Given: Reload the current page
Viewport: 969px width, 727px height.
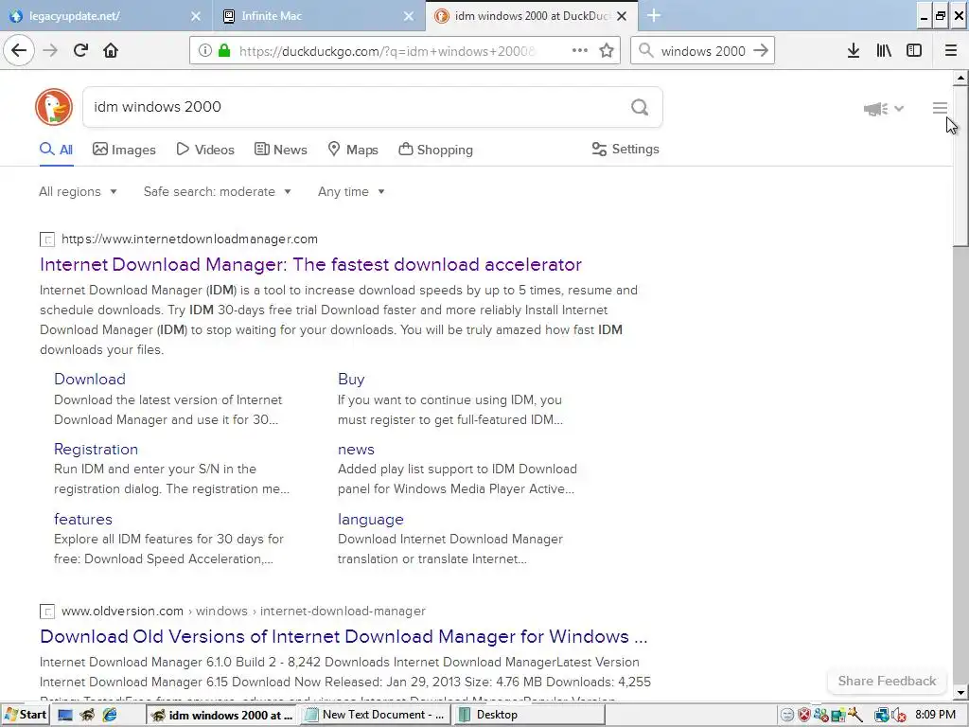Looking at the screenshot, I should (x=80, y=50).
